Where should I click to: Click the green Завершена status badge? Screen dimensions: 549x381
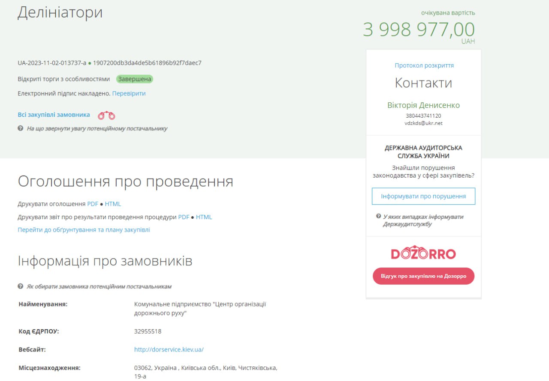click(x=135, y=79)
